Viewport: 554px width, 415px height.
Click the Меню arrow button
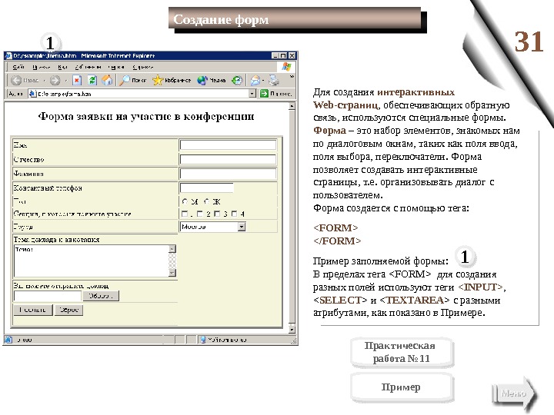click(514, 393)
